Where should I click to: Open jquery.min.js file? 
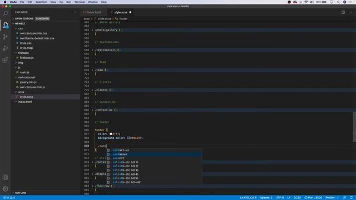coord(28,82)
